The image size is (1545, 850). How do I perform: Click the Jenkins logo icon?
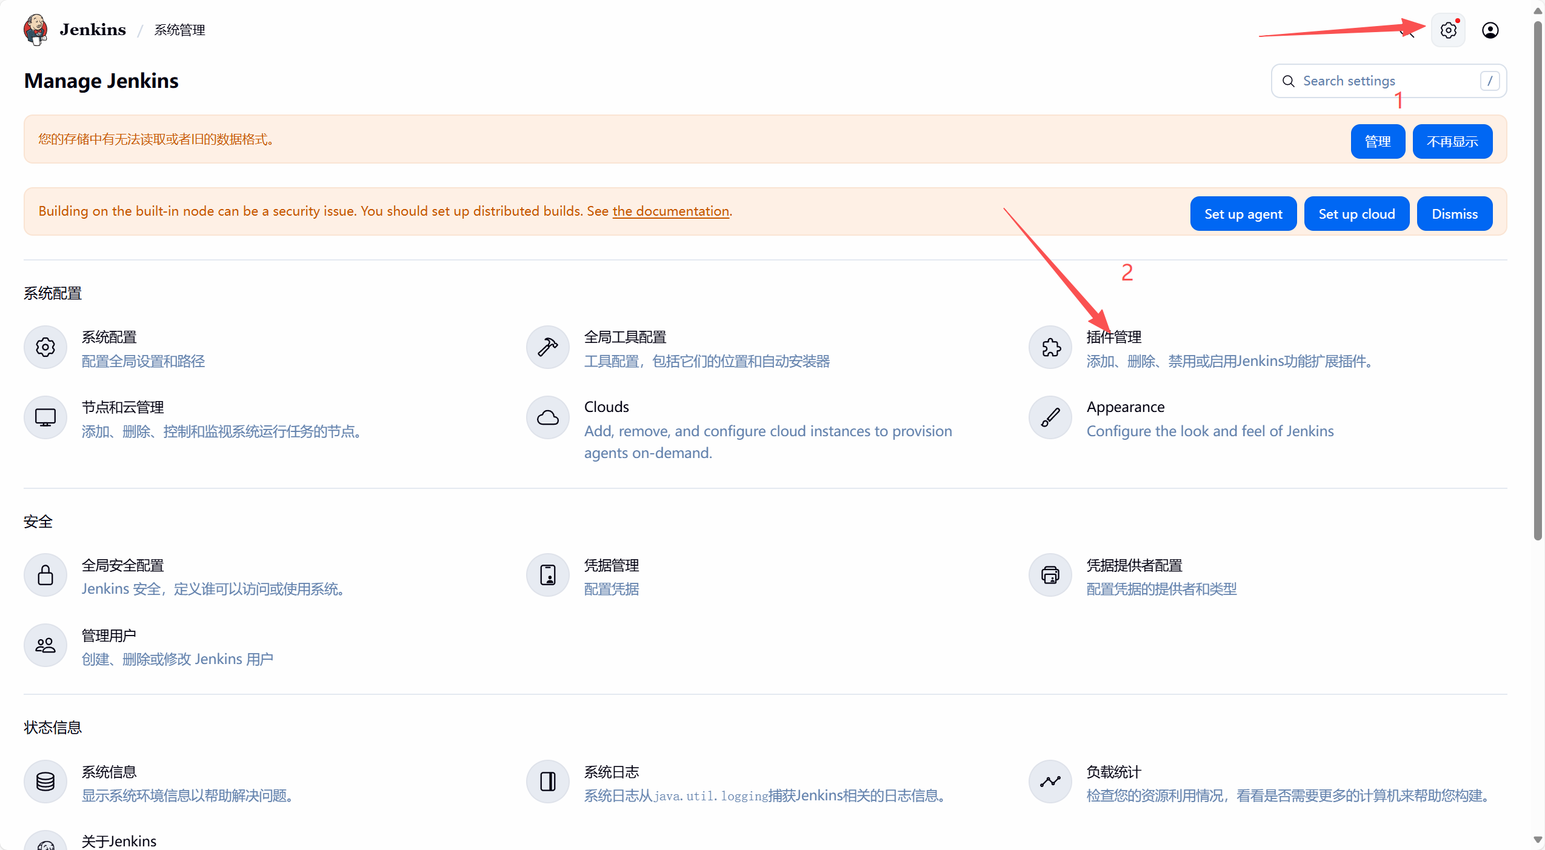pyautogui.click(x=36, y=30)
